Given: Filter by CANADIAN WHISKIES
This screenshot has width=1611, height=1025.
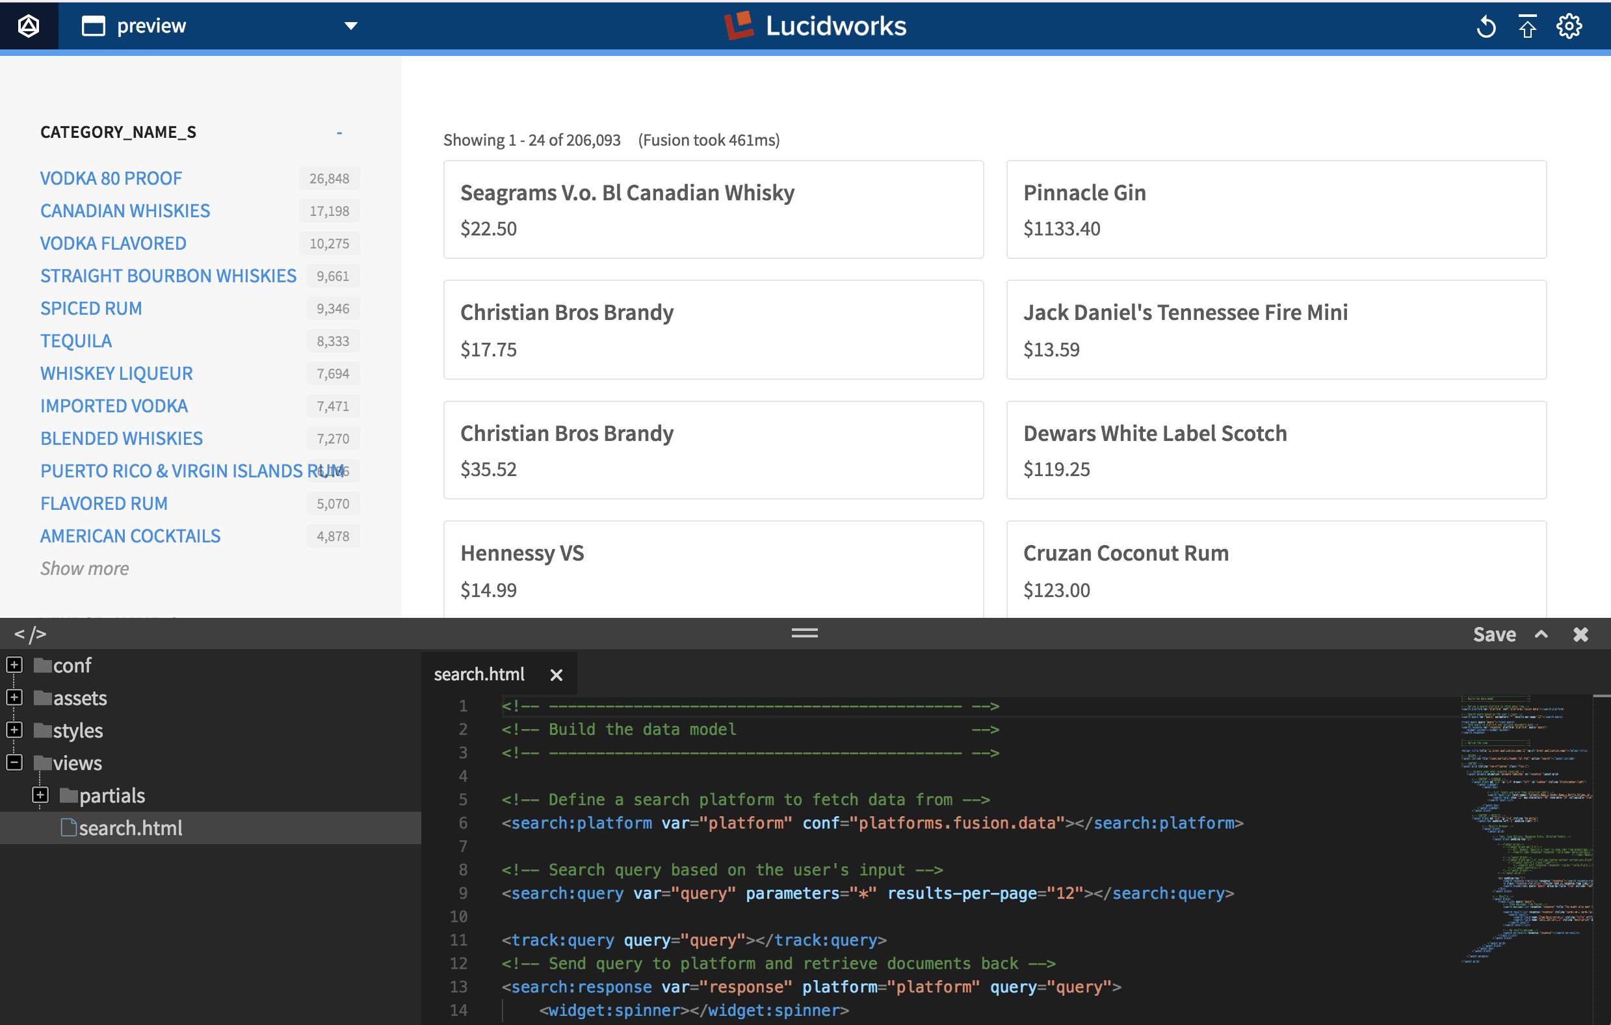Looking at the screenshot, I should point(125,211).
